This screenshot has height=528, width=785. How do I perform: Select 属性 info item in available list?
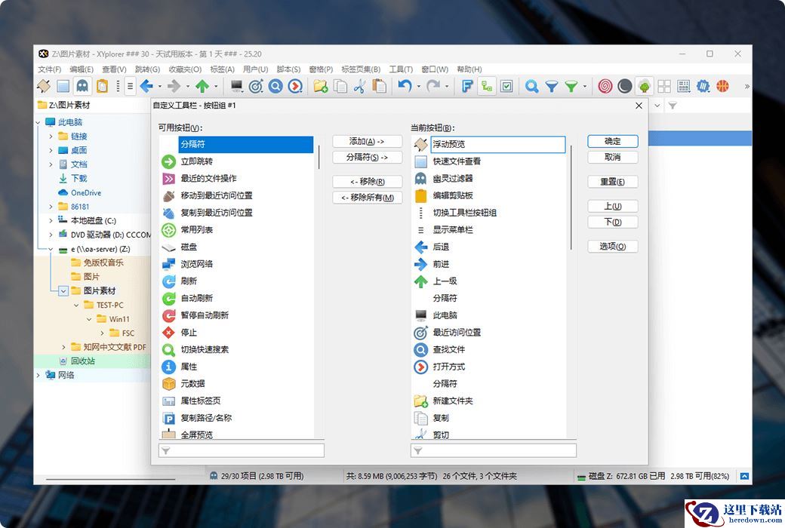pyautogui.click(x=189, y=367)
